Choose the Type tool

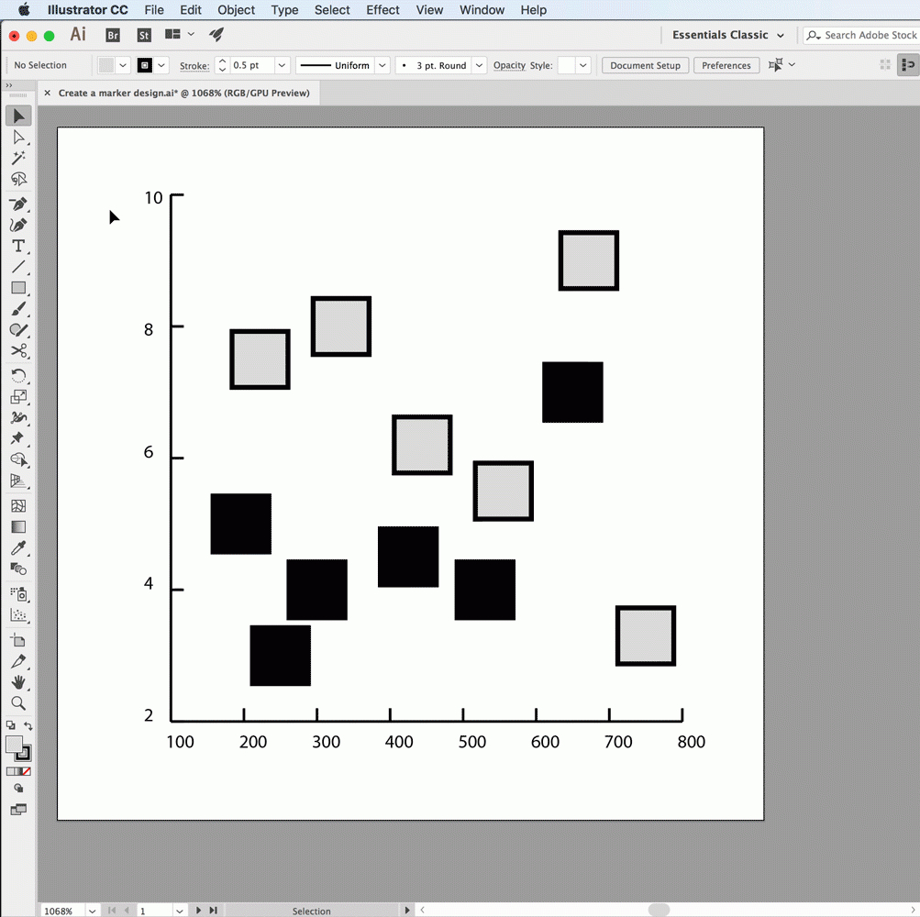(x=19, y=246)
